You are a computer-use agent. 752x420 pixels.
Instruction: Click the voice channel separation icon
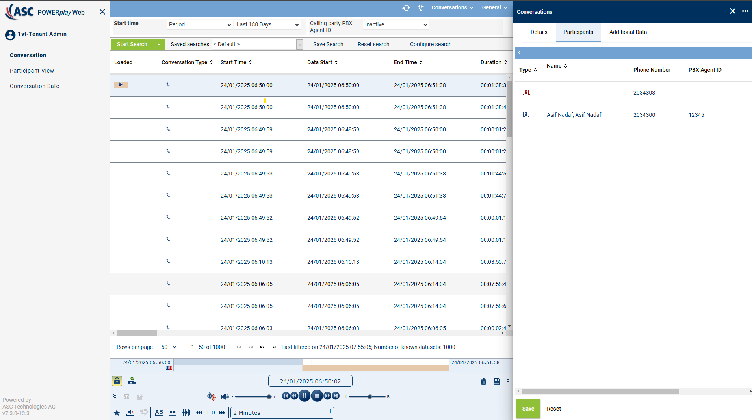(212, 396)
